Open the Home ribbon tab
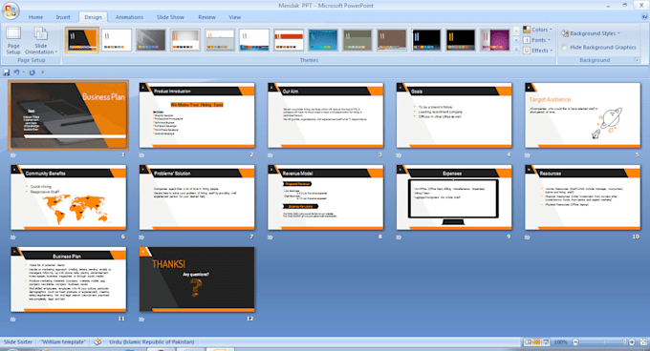This screenshot has width=650, height=351. pyautogui.click(x=35, y=17)
